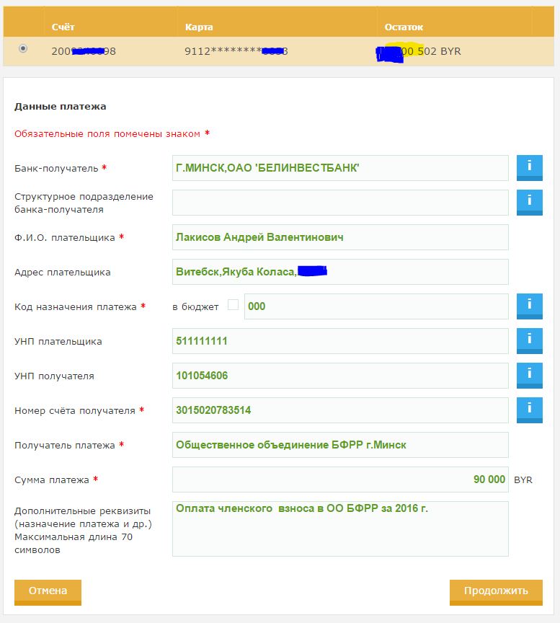Click the Карта column header

(198, 27)
